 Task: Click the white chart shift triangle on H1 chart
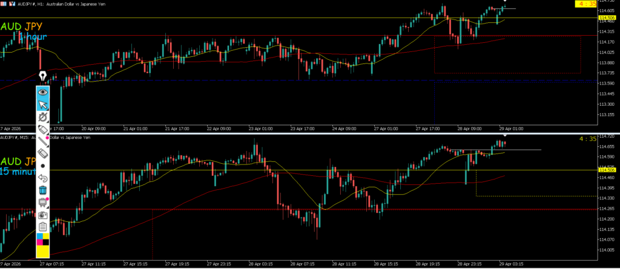click(504, 1)
